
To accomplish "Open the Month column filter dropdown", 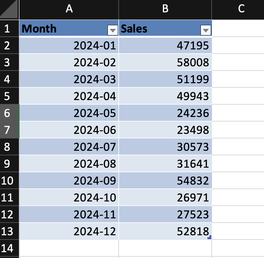I will [112, 31].
